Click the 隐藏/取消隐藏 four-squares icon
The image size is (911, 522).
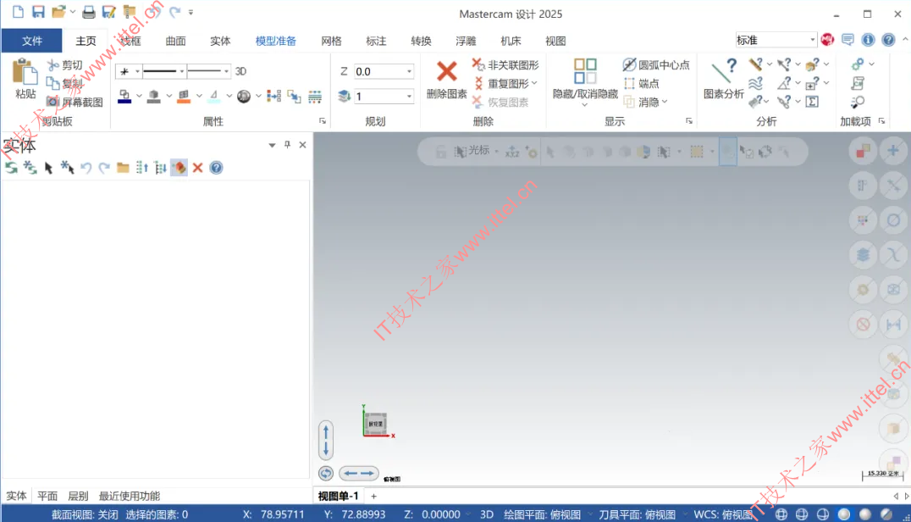point(585,71)
